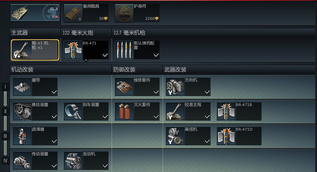The width and height of the screenshot is (317, 172).
Task: Select tier IV research row marker
Action: [x=5, y=161]
